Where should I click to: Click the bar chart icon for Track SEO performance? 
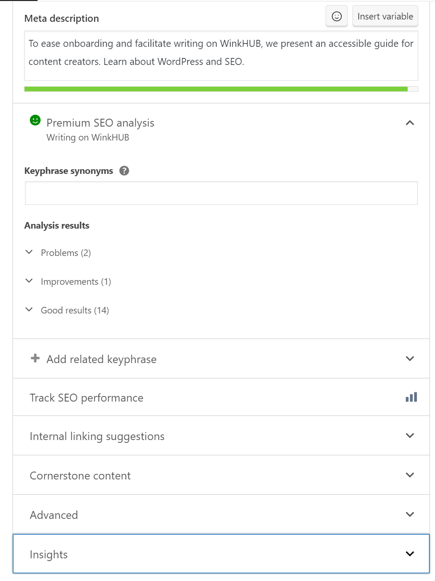click(x=411, y=397)
